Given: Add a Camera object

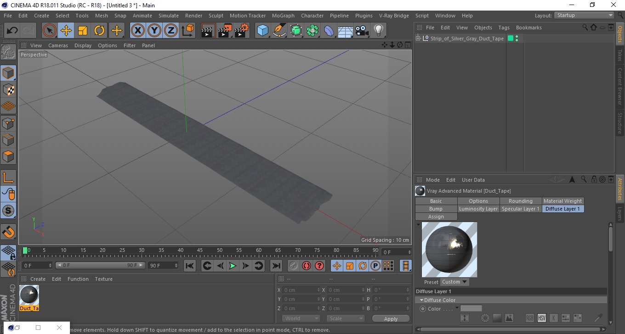Looking at the screenshot, I should [x=362, y=31].
